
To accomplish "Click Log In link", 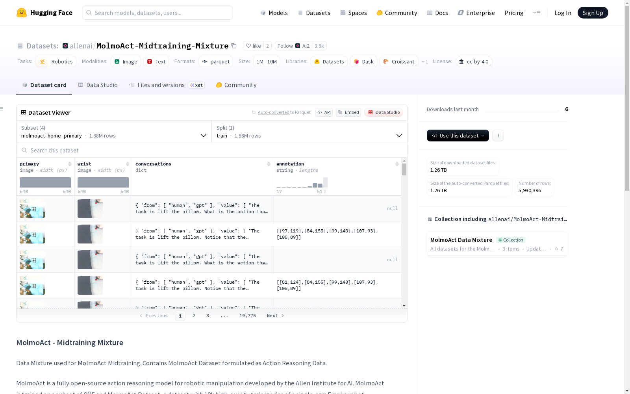I will pos(563,13).
